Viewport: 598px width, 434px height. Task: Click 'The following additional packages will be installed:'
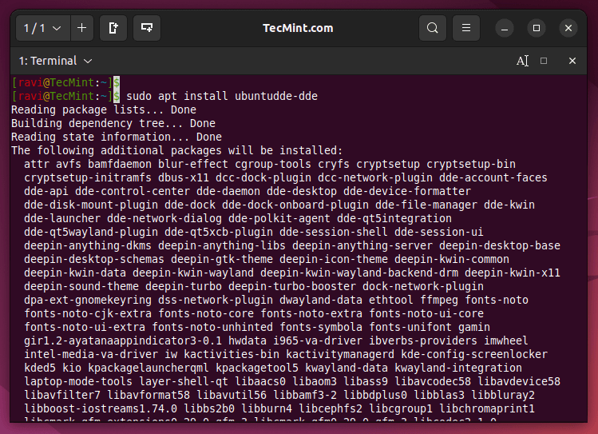coord(177,150)
